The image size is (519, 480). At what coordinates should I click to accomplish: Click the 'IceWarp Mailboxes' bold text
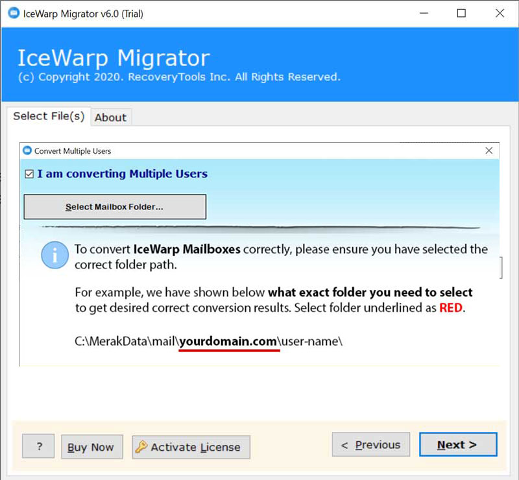[187, 249]
